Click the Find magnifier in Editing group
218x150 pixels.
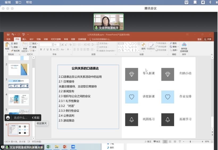point(173,43)
